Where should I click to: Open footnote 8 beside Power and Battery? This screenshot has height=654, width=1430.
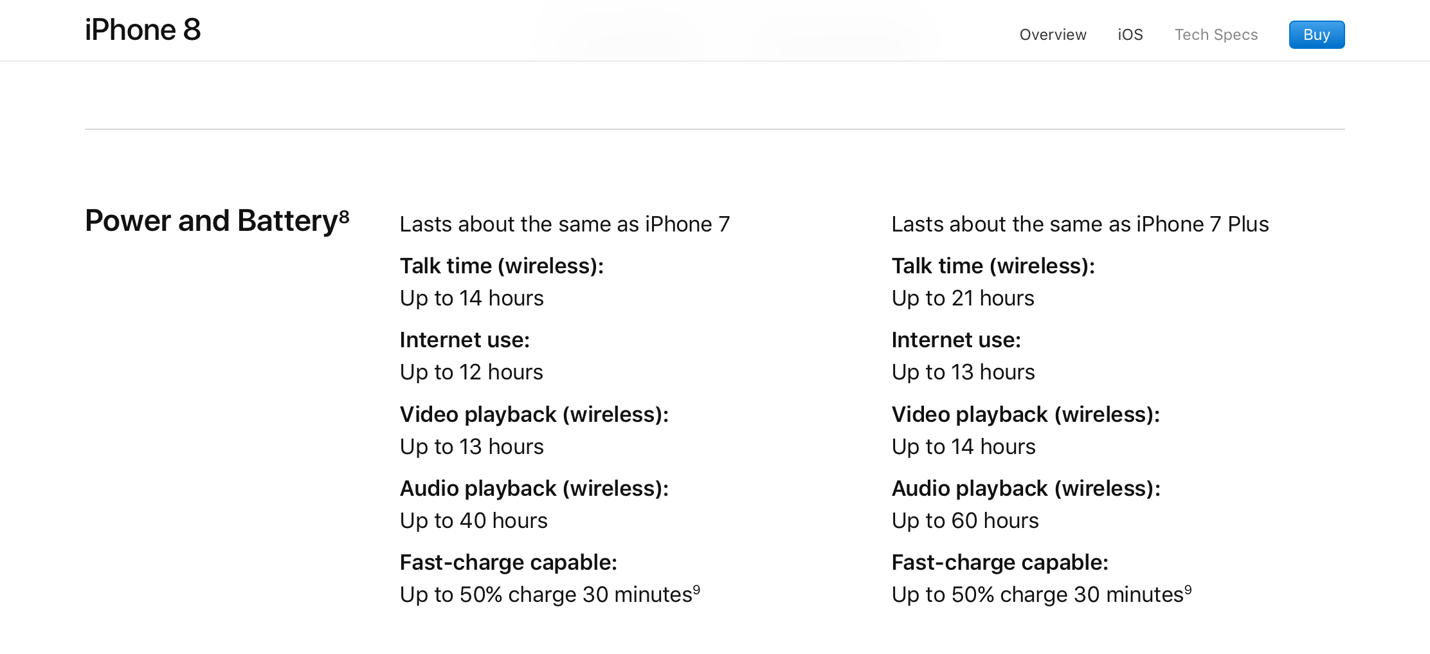tap(344, 216)
